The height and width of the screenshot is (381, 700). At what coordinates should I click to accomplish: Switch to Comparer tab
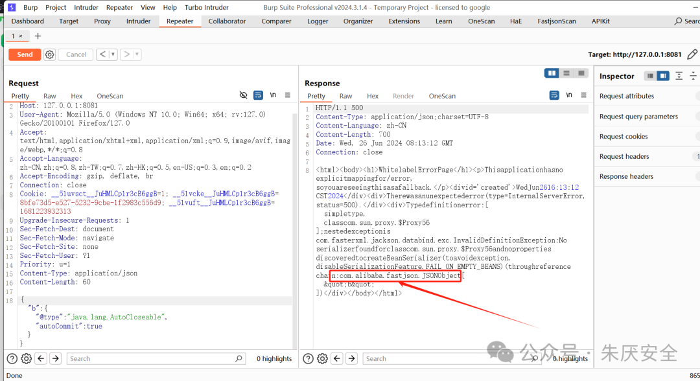click(276, 21)
